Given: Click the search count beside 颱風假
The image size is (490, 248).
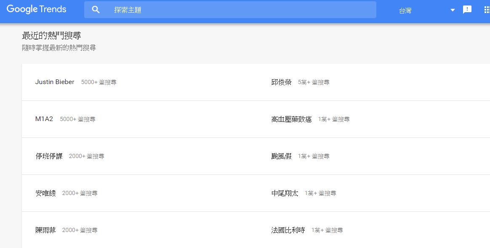Looking at the screenshot, I should click(314, 156).
